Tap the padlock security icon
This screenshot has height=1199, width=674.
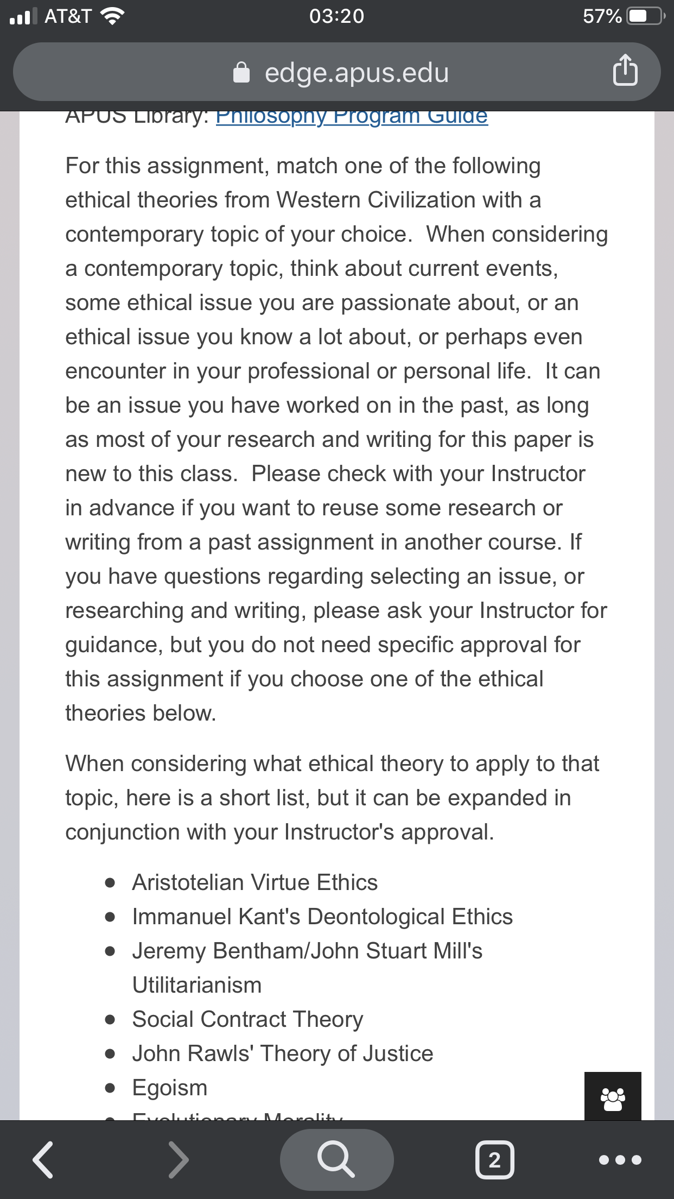tap(241, 72)
